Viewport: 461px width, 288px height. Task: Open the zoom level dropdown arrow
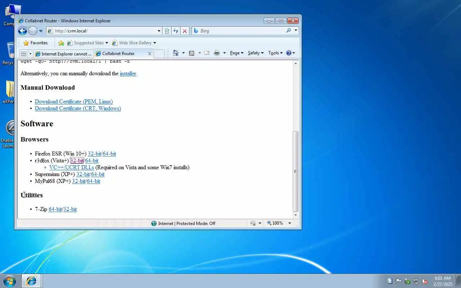(290, 223)
